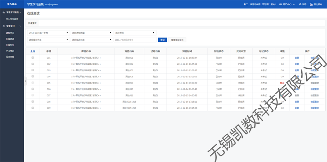Click the 测验时间 column header

[187, 51]
